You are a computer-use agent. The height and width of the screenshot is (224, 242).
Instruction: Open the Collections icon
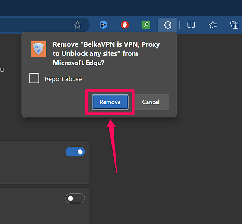234,25
